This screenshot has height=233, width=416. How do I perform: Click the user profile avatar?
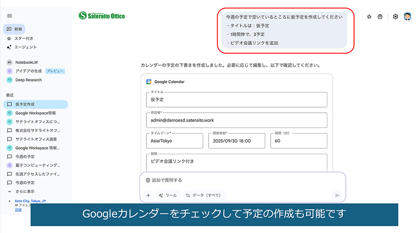[x=407, y=17]
